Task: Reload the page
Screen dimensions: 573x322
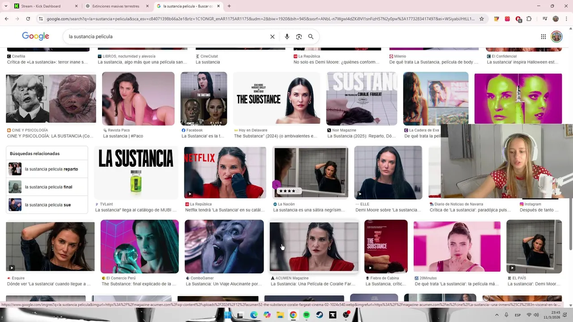Action: 28,19
